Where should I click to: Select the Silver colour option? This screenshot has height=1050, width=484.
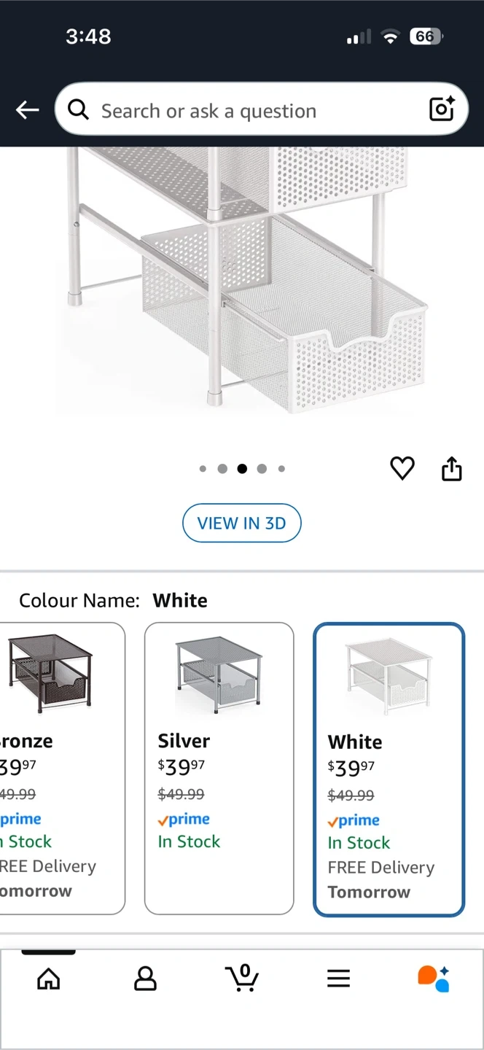point(219,768)
